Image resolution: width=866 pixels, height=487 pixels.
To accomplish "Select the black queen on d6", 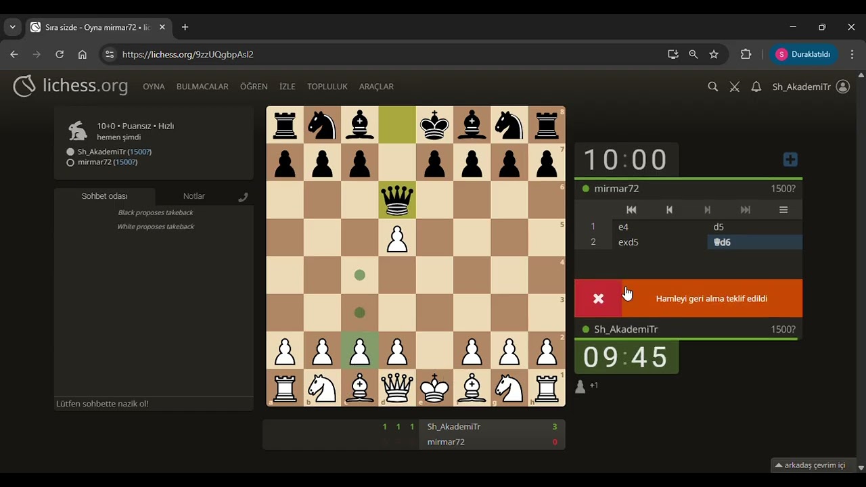I will tap(397, 200).
